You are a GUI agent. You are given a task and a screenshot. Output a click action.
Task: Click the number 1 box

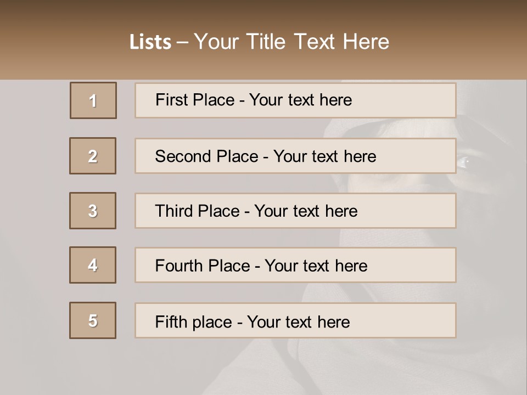tap(93, 100)
